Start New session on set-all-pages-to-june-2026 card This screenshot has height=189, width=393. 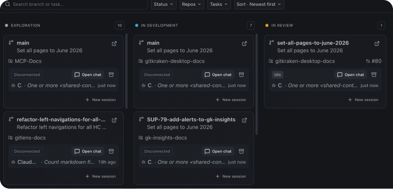363,100
